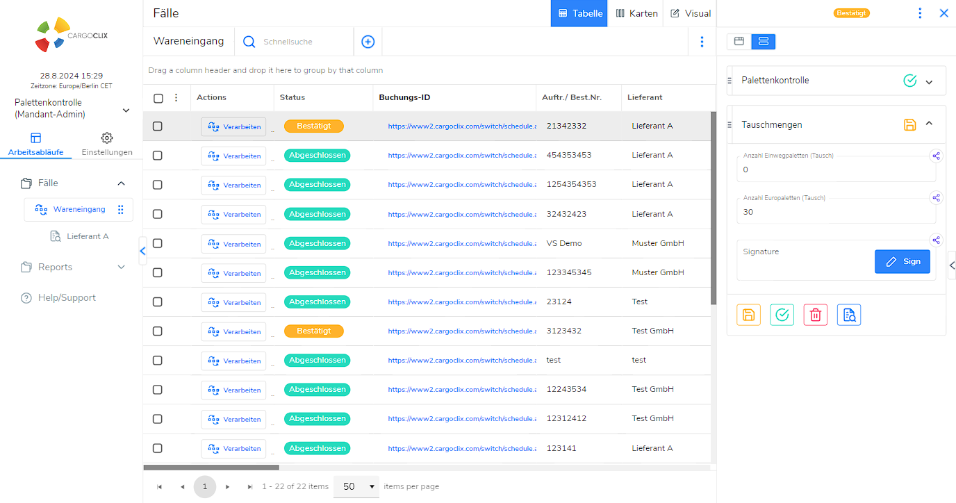Click the blue document search icon

point(848,315)
